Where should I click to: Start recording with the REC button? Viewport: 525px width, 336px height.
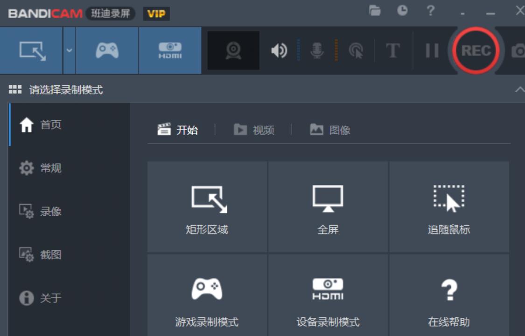476,50
